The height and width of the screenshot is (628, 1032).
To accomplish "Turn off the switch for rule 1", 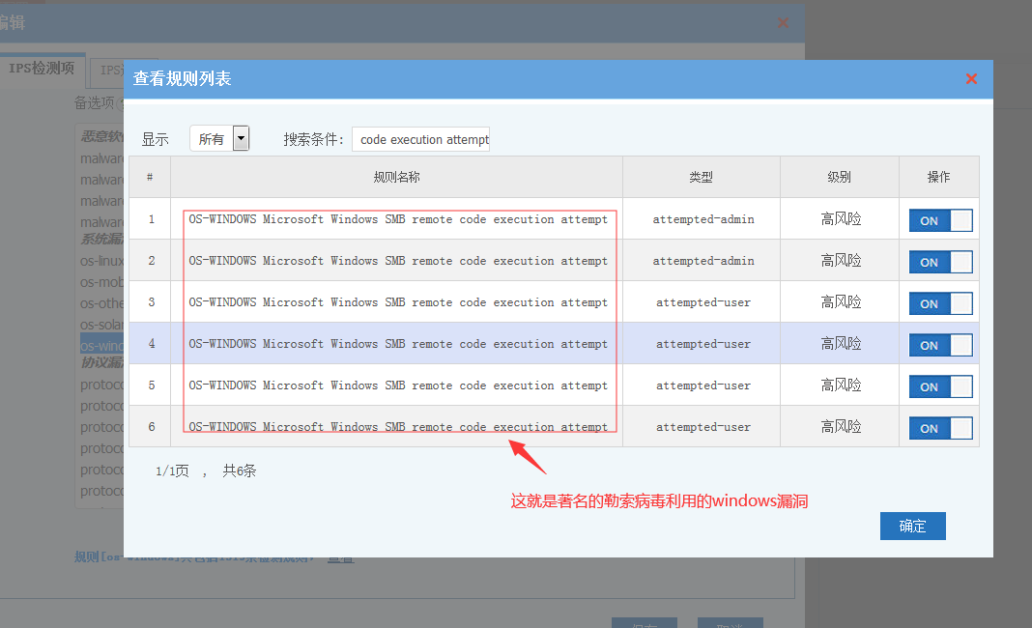I will (940, 220).
